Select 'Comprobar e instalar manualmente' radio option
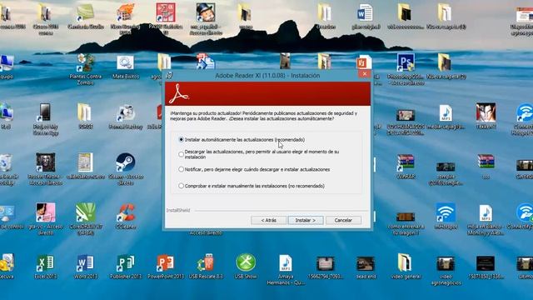The height and width of the screenshot is (300, 533). pos(181,186)
